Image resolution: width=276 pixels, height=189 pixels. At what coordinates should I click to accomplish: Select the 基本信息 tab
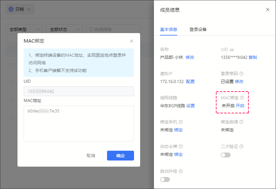point(168,29)
